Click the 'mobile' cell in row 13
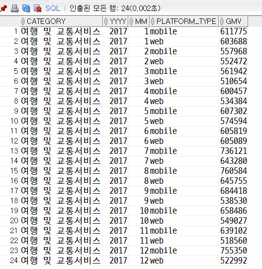 point(184,151)
